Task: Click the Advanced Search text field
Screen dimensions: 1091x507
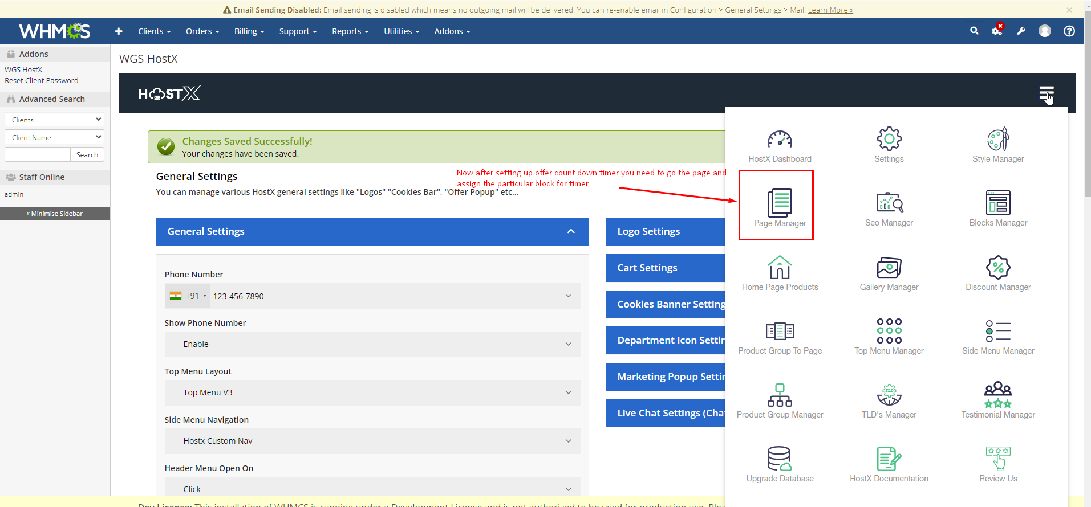Action: pos(38,155)
